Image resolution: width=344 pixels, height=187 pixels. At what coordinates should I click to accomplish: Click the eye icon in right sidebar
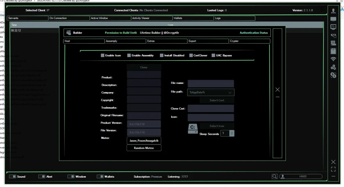[x=333, y=35]
